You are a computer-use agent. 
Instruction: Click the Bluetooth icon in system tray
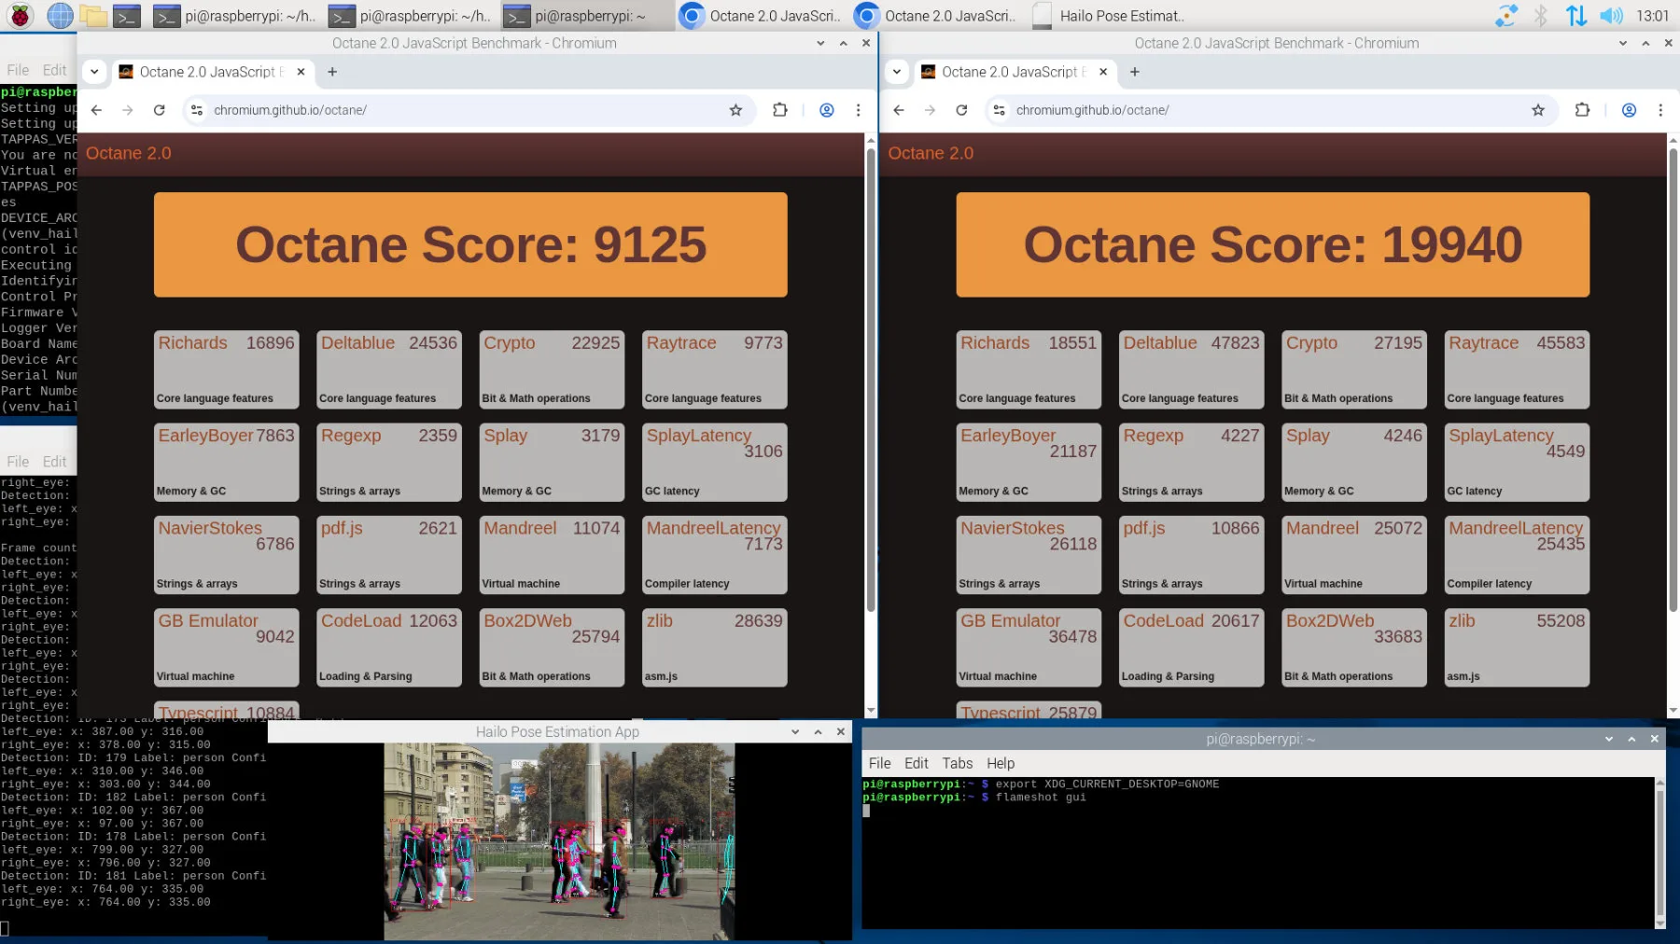tap(1541, 15)
